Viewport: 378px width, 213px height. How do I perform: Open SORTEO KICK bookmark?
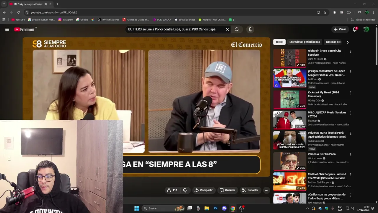point(162,20)
